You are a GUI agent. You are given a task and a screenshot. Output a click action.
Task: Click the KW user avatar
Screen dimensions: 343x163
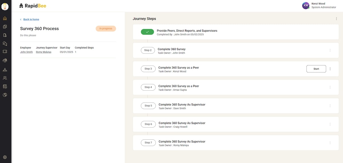pyautogui.click(x=306, y=5)
